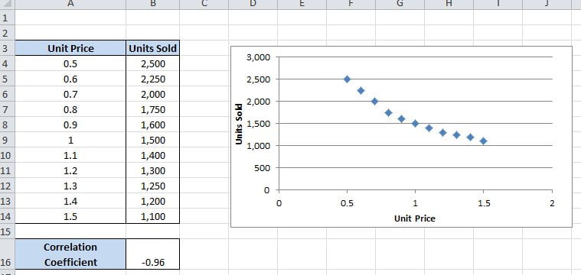Click the data marker at unit price 0.8
Image resolution: width=581 pixels, height=275 pixels.
[x=388, y=113]
